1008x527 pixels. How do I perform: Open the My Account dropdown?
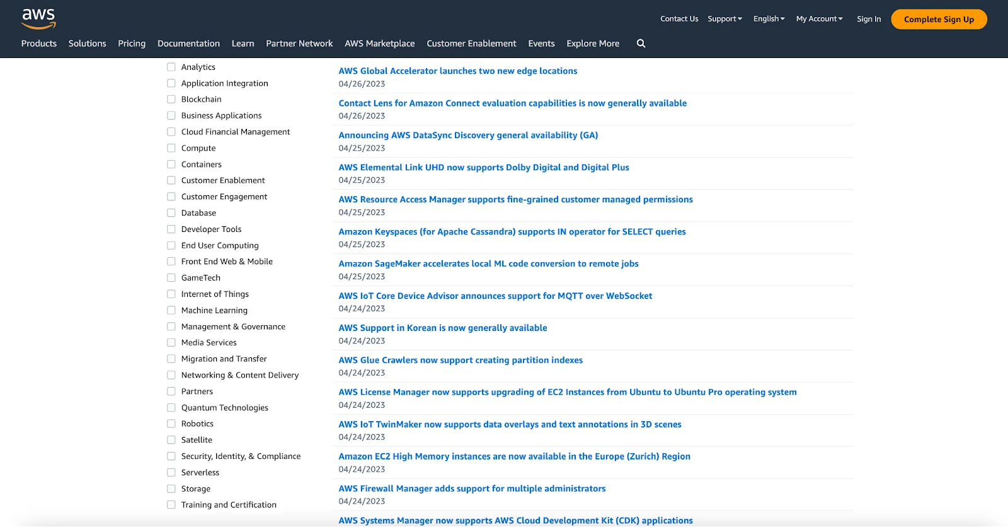click(x=819, y=19)
